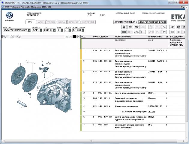Click the shopping cart icon

click(164, 32)
